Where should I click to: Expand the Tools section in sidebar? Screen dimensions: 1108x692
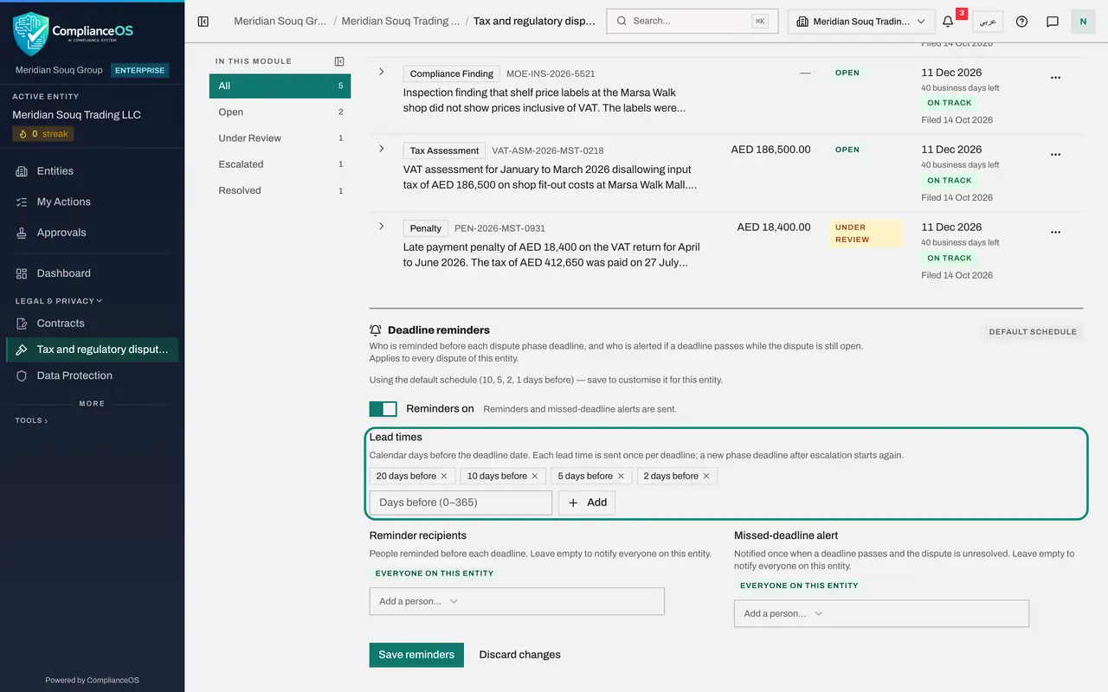tap(31, 420)
